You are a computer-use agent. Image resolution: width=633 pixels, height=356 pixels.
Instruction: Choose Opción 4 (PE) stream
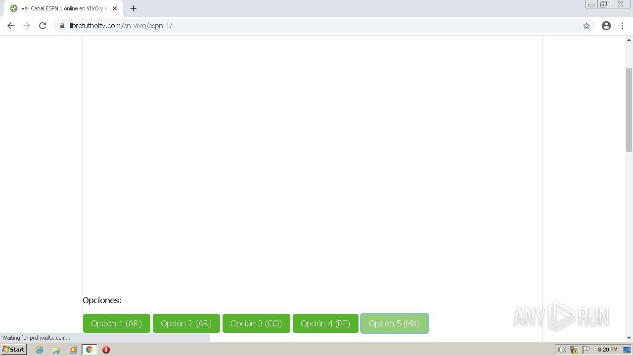[x=325, y=323]
